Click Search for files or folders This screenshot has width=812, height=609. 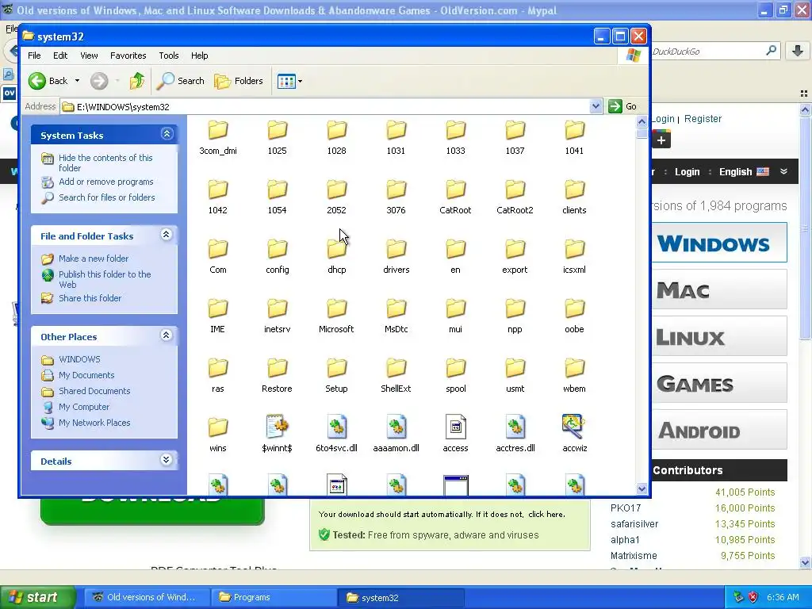point(107,197)
